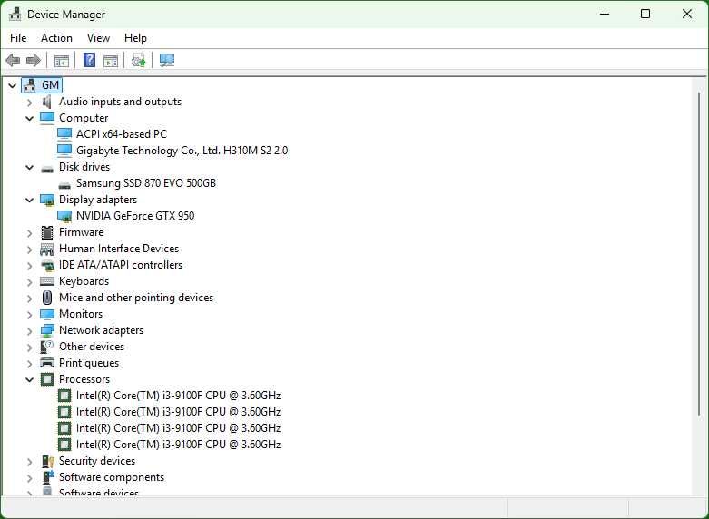
Task: Expand Audio inputs and outputs
Action: point(29,103)
